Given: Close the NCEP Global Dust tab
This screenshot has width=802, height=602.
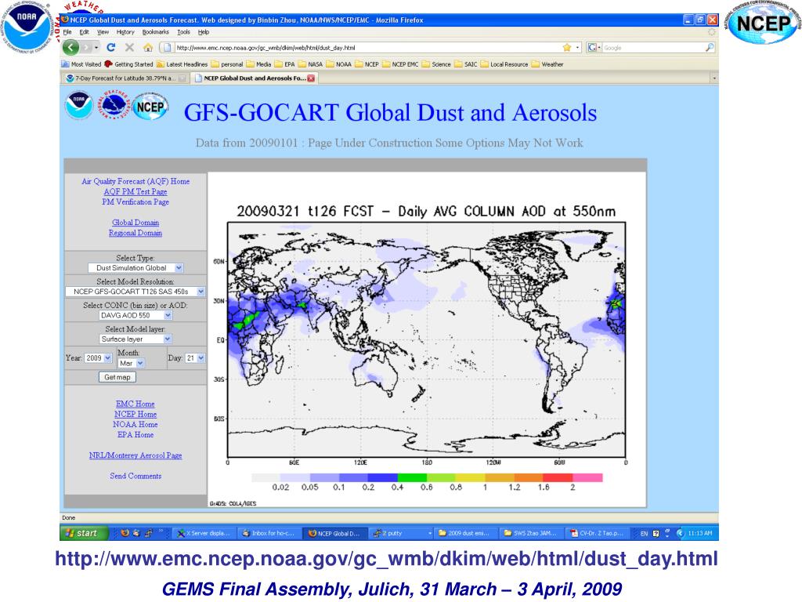Looking at the screenshot, I should pyautogui.click(x=310, y=78).
